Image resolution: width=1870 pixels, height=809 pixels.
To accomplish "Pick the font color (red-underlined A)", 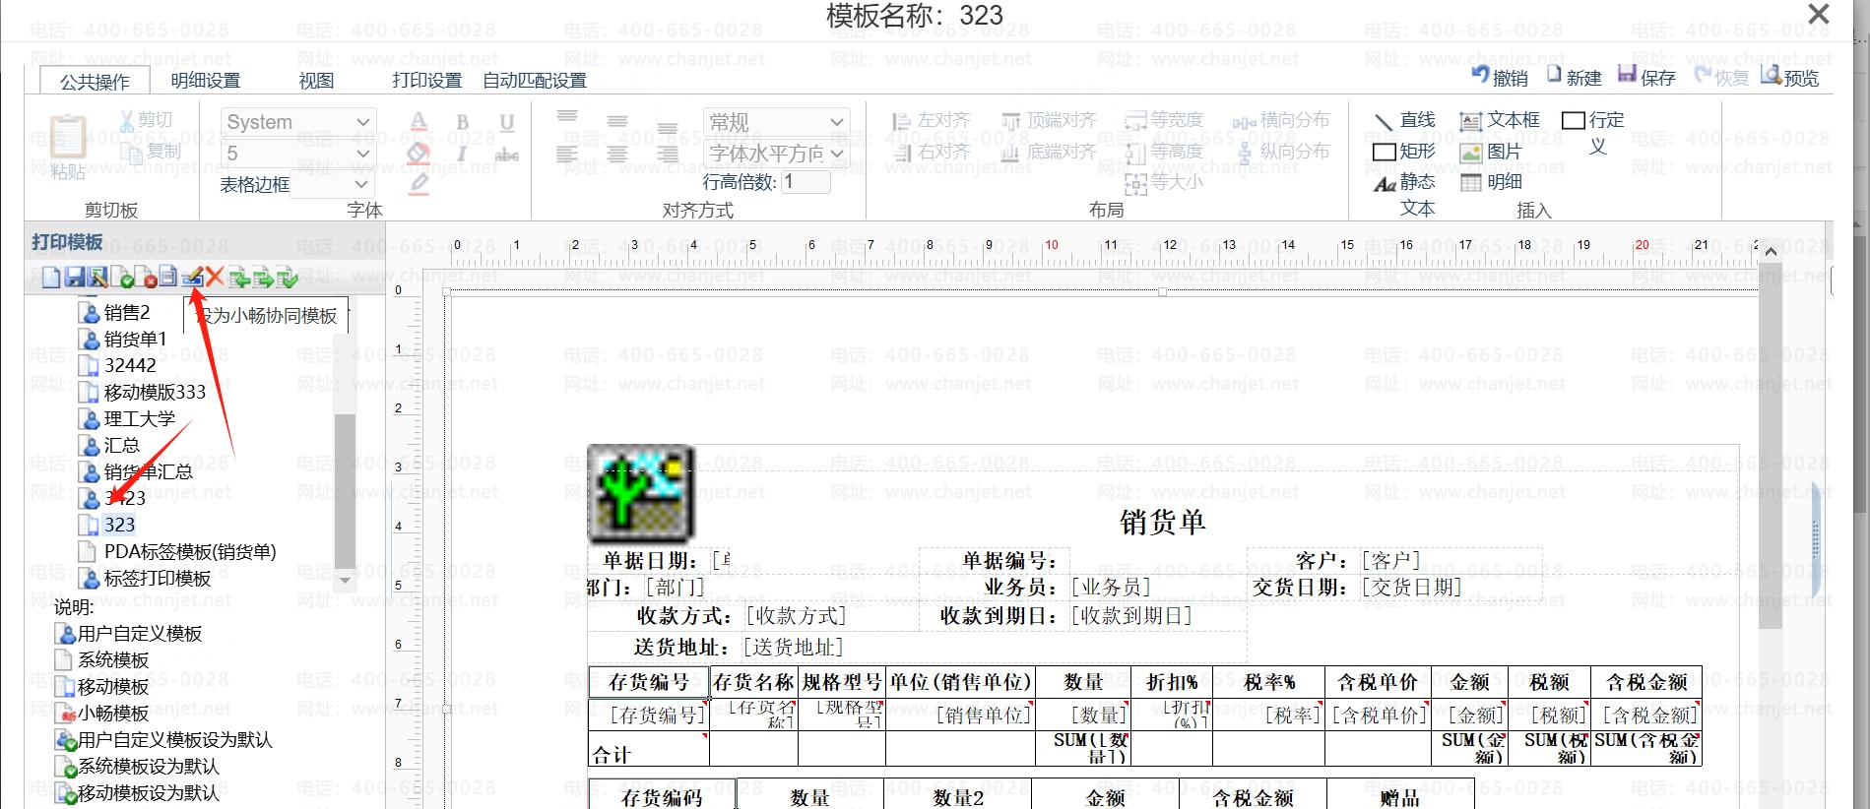I will pos(419,122).
